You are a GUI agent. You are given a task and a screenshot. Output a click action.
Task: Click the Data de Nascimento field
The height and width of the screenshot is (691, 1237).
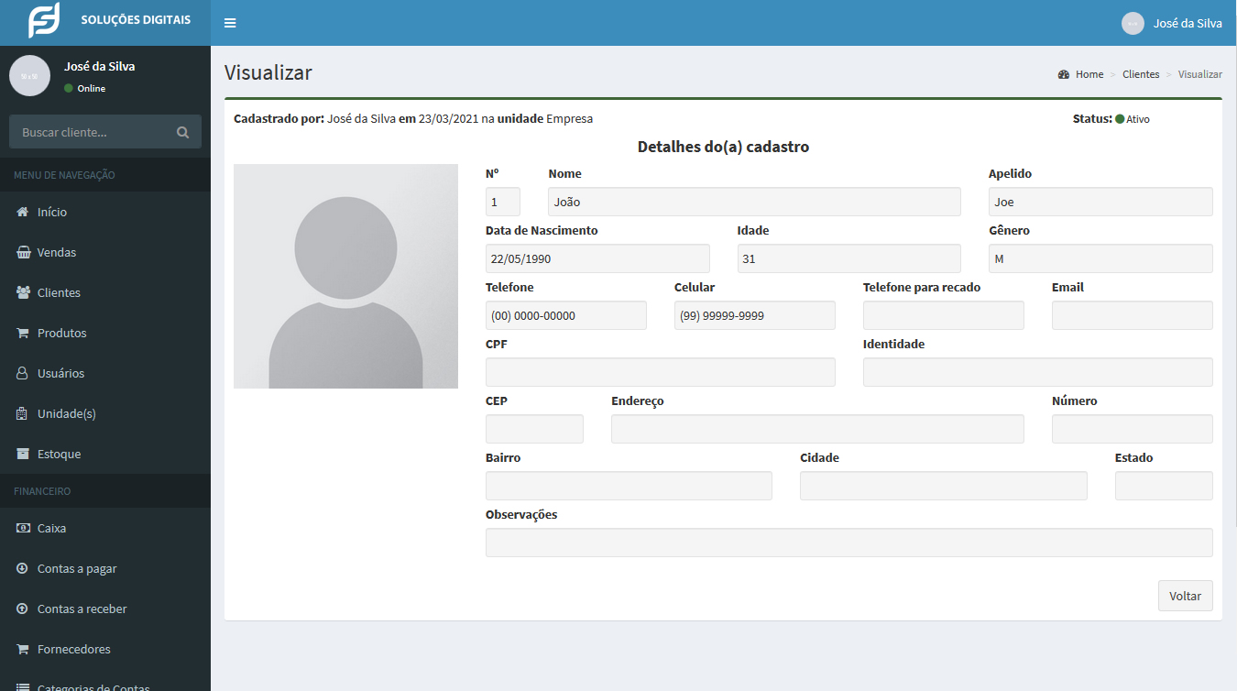click(597, 258)
